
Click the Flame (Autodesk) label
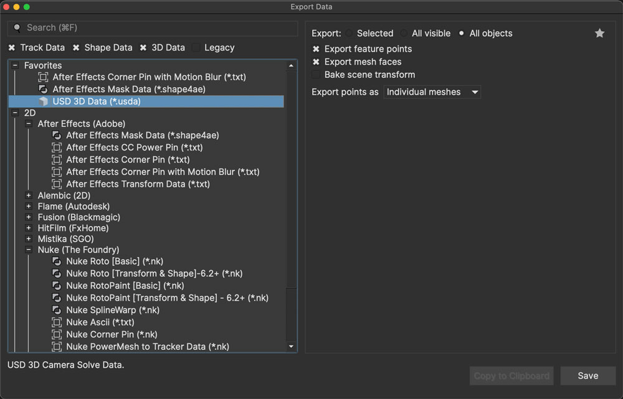(74, 206)
